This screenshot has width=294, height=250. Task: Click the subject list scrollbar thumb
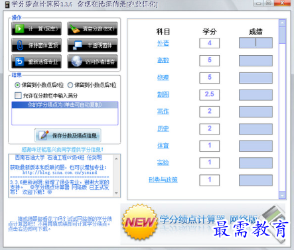tap(283, 35)
